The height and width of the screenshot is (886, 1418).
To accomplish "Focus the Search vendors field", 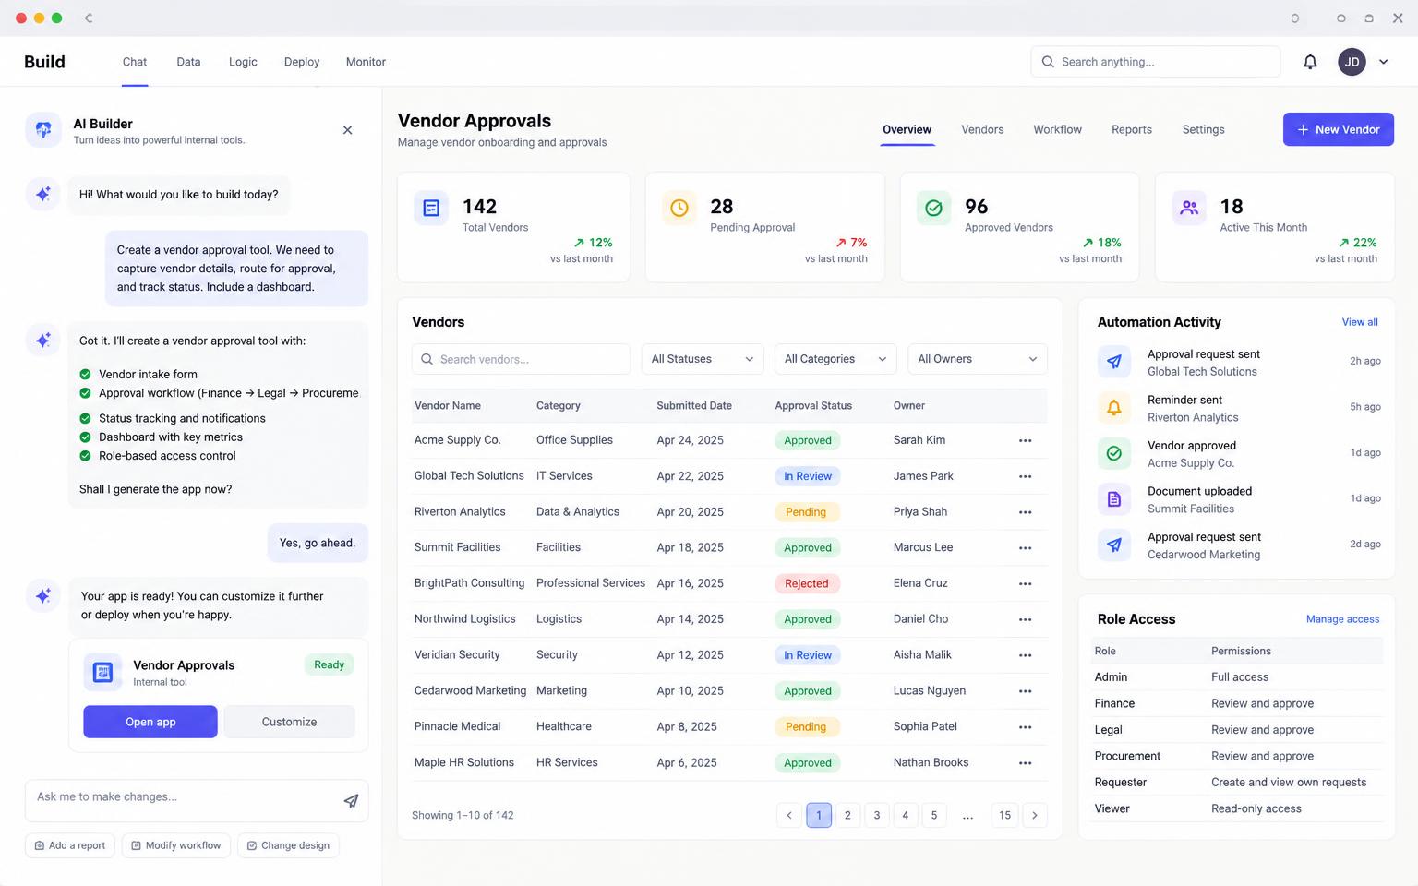I will (x=521, y=359).
